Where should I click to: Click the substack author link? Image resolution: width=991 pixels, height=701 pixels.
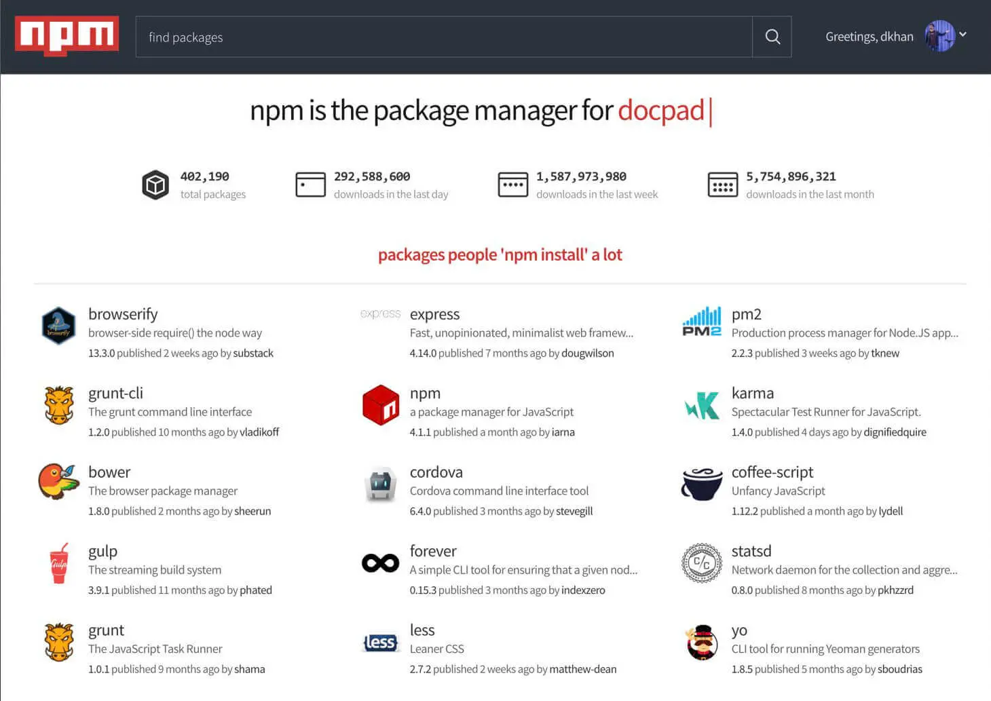tap(253, 353)
